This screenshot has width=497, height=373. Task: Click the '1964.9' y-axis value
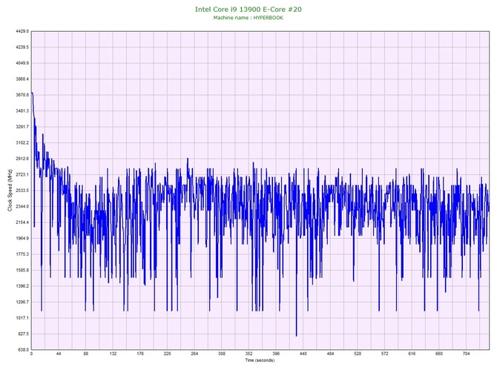[22, 238]
